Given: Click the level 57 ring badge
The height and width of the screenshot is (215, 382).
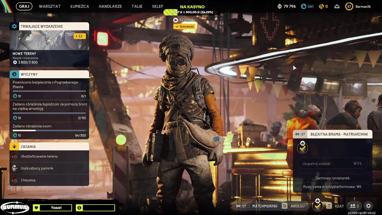Looking at the screenshot, I should pyautogui.click(x=349, y=6).
